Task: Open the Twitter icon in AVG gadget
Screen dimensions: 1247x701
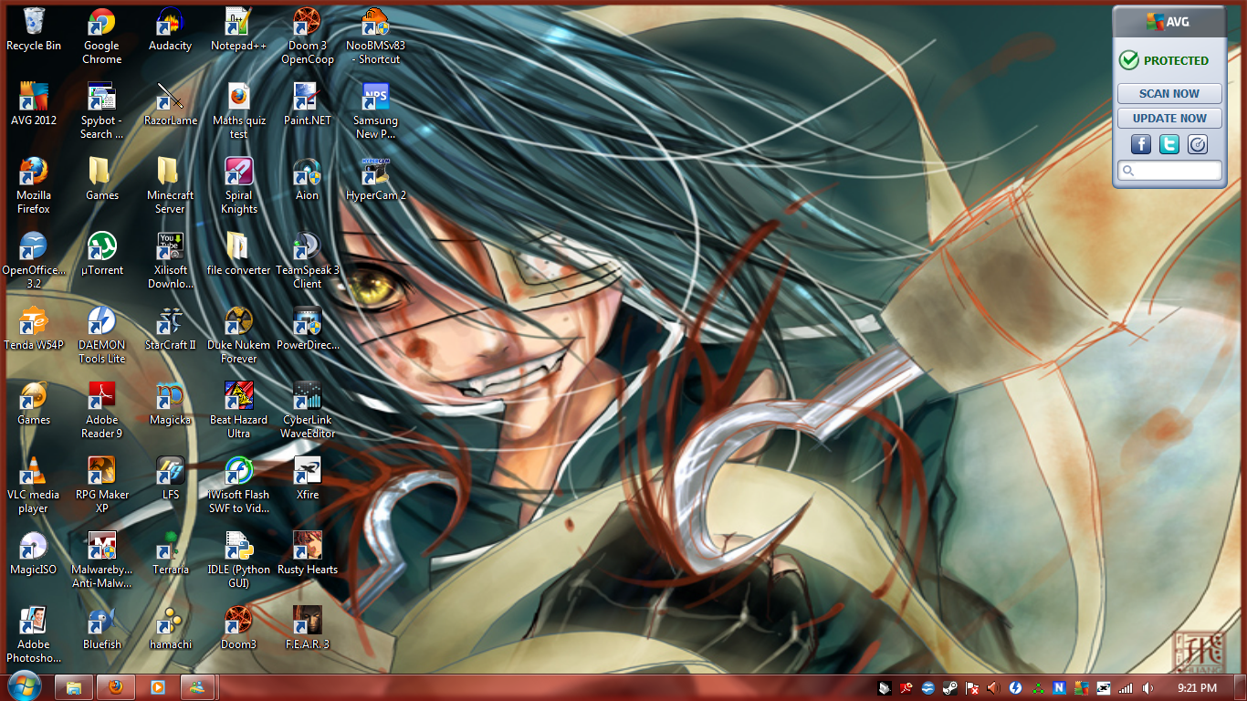Action: tap(1169, 144)
